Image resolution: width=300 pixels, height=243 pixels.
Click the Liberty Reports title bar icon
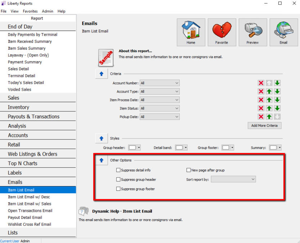4,3
